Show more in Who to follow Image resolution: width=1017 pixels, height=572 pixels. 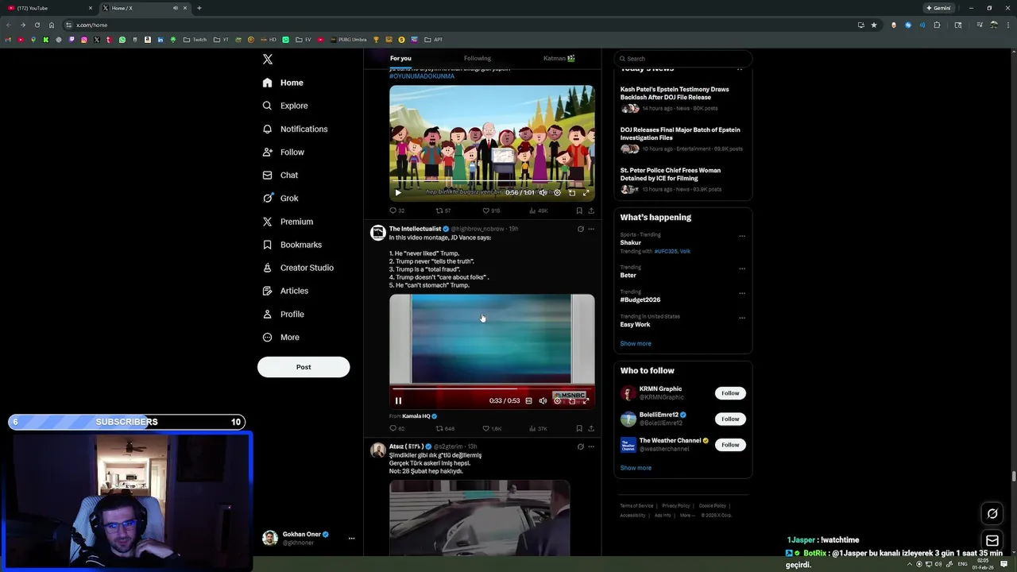636,468
